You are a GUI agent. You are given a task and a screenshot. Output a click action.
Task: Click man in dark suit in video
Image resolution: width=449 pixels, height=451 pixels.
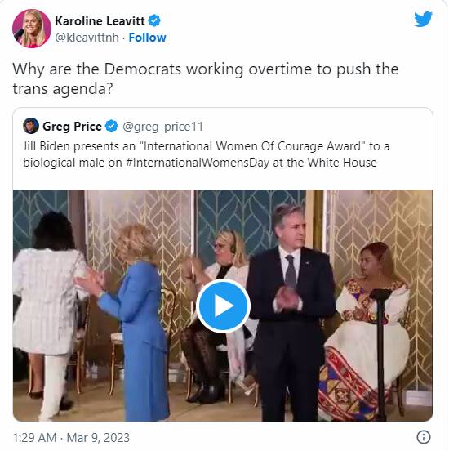pyautogui.click(x=291, y=312)
